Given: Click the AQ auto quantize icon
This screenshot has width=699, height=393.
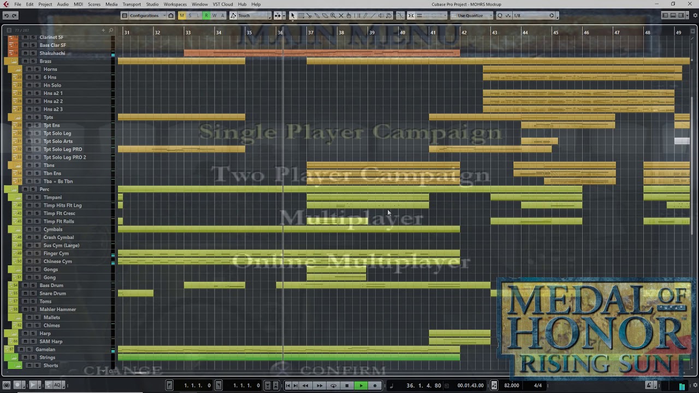Looking at the screenshot, I should pyautogui.click(x=57, y=385).
